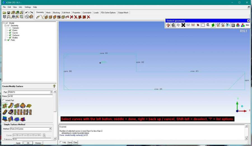Expand the Parts tree node

(x=5, y=40)
